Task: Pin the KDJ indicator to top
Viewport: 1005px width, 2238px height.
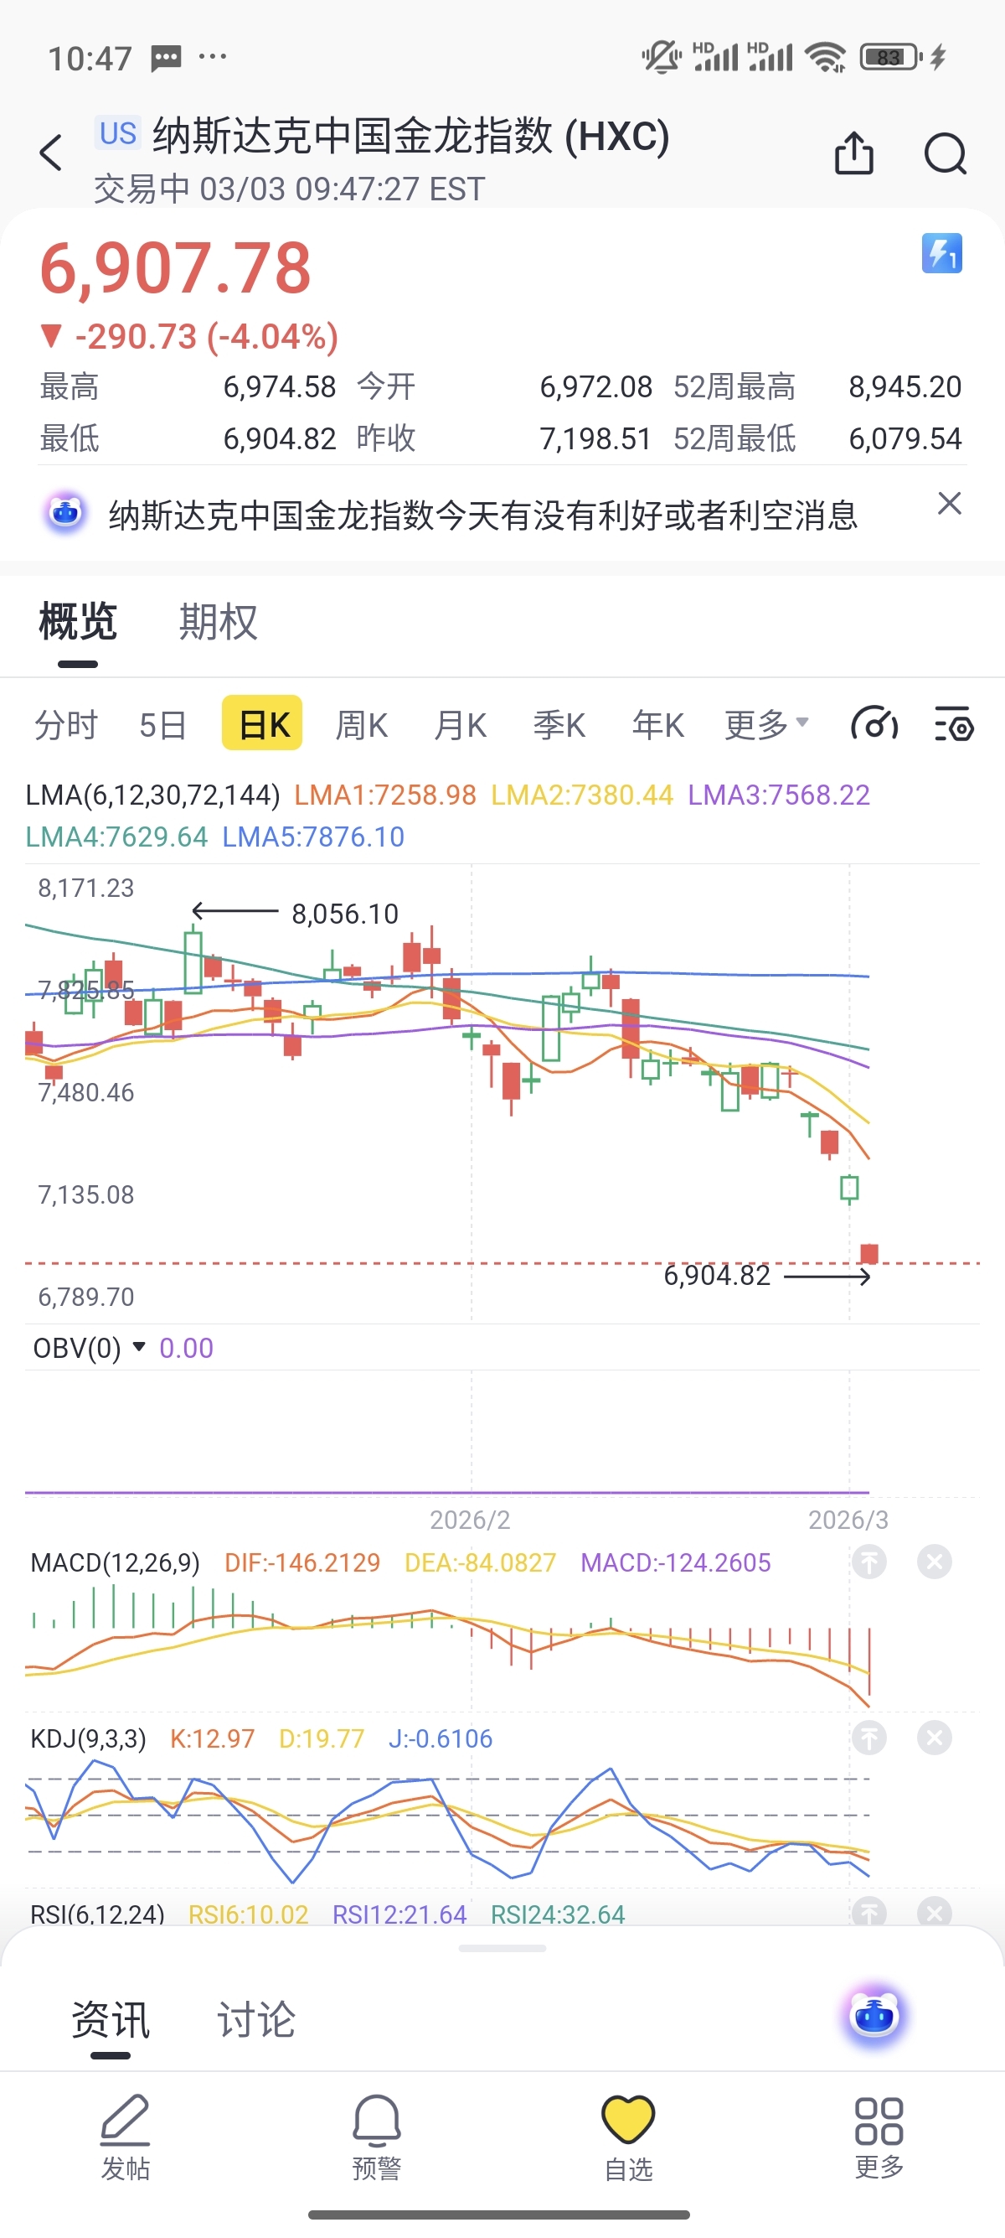Action: (x=868, y=1738)
